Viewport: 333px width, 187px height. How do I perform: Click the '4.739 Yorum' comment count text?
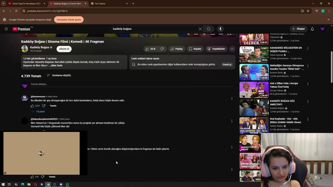click(31, 76)
